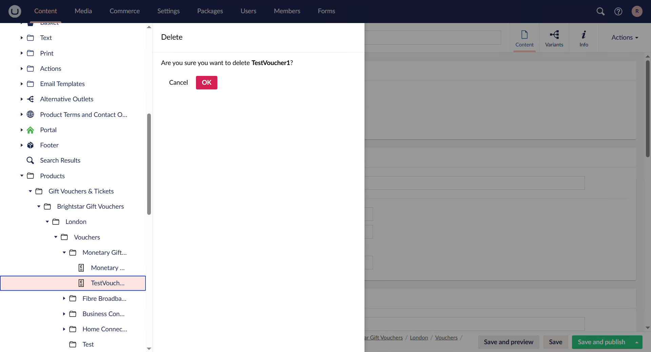651x352 pixels.
Task: Click the Footer package icon
Action: click(30, 145)
